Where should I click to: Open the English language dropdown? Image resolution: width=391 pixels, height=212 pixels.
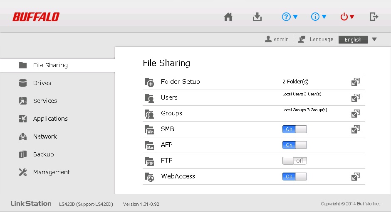(357, 40)
